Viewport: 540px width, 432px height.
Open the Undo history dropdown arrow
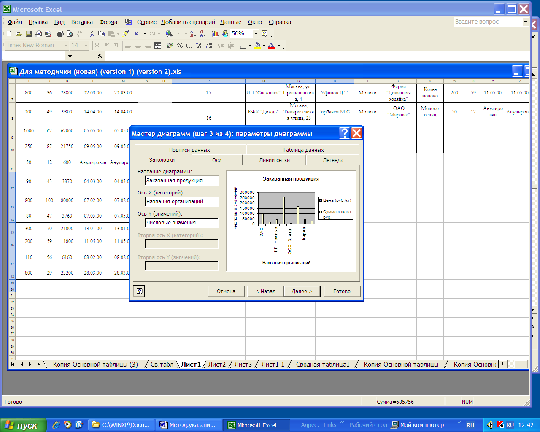[x=145, y=34]
